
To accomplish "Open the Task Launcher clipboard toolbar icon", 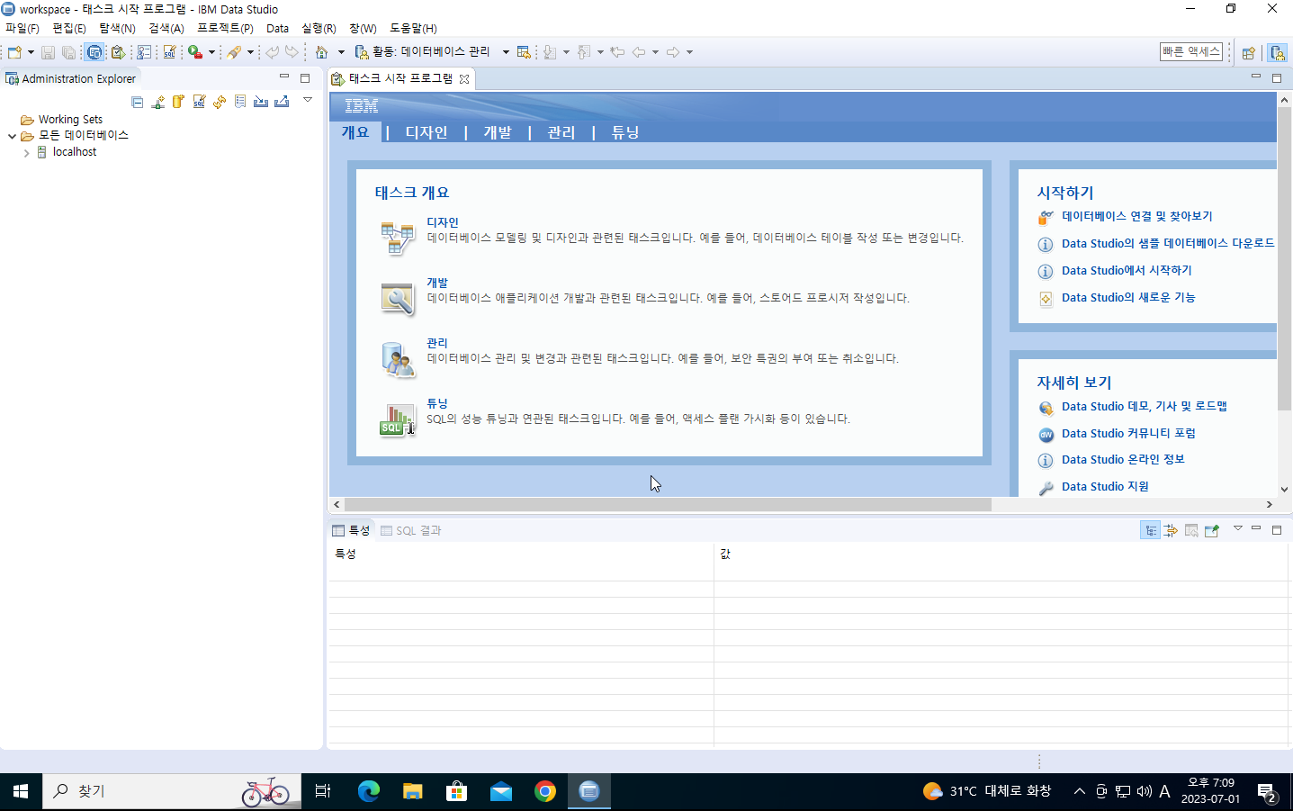I will (117, 52).
